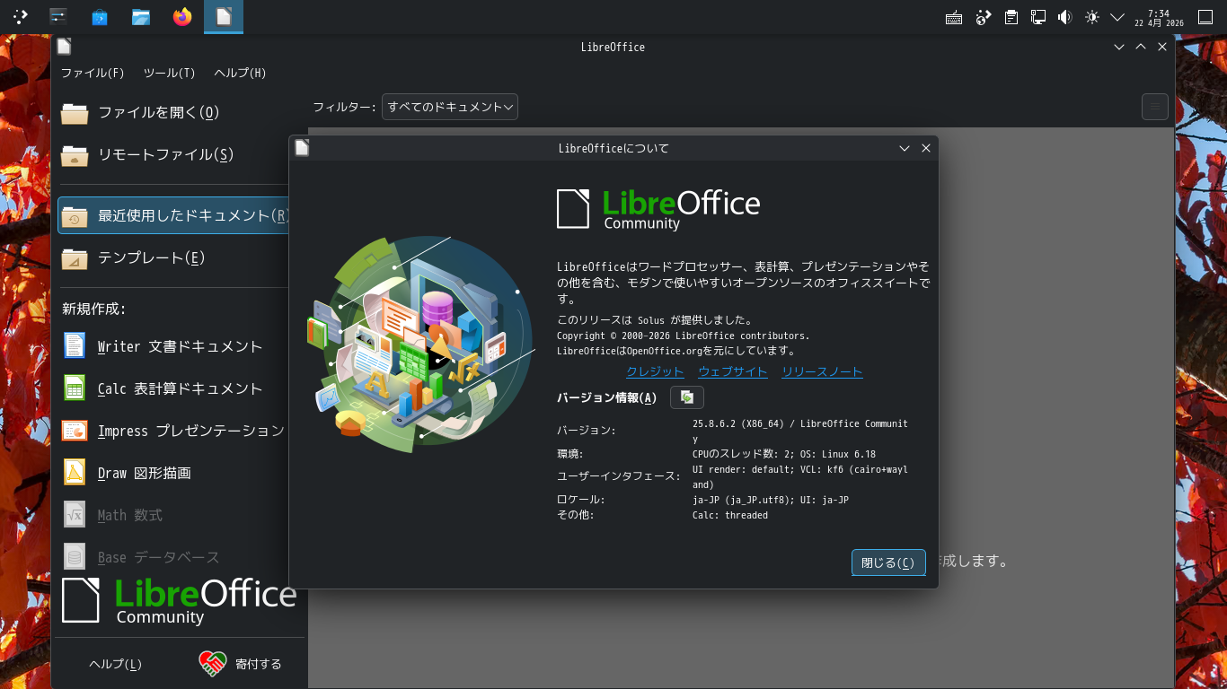Launch Firefox from the taskbar
This screenshot has height=689, width=1227.
(181, 16)
